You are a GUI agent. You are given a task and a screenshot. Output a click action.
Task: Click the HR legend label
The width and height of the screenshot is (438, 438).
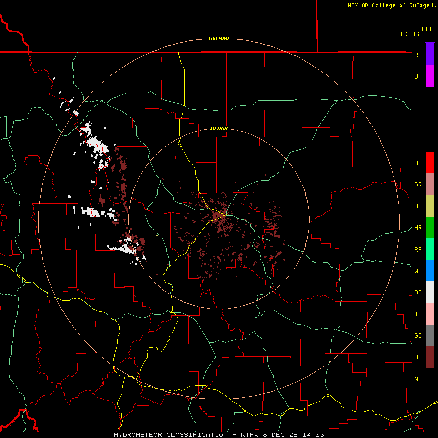pos(418,228)
